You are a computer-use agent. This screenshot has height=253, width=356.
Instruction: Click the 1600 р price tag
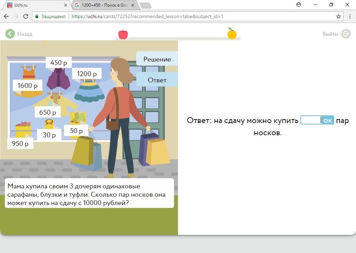[x=27, y=85]
